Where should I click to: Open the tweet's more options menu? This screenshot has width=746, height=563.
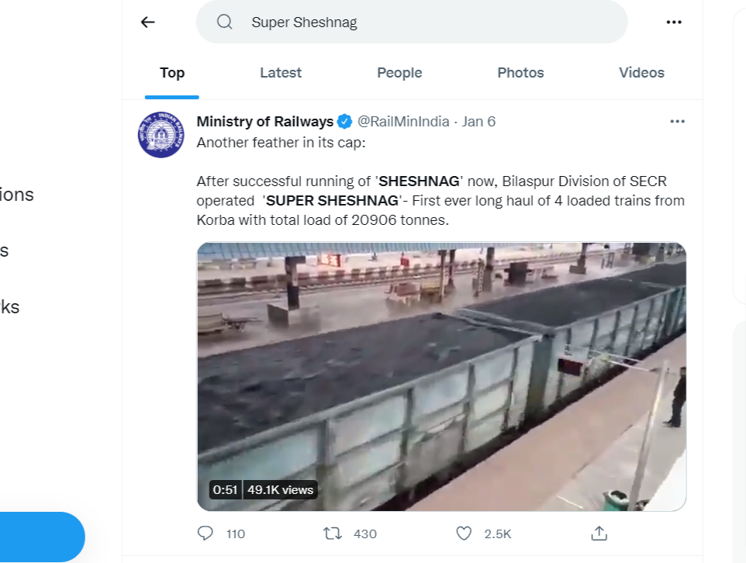[677, 122]
